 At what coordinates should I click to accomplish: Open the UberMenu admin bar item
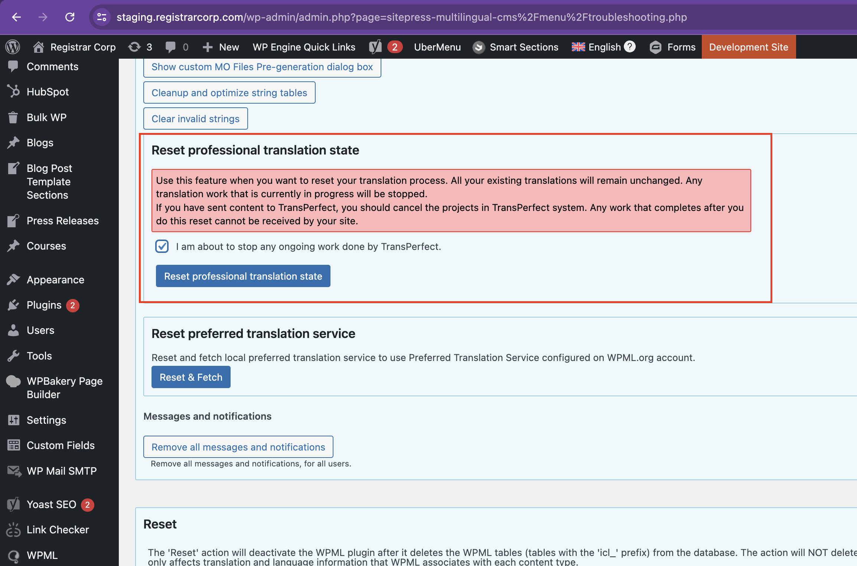[x=437, y=47]
